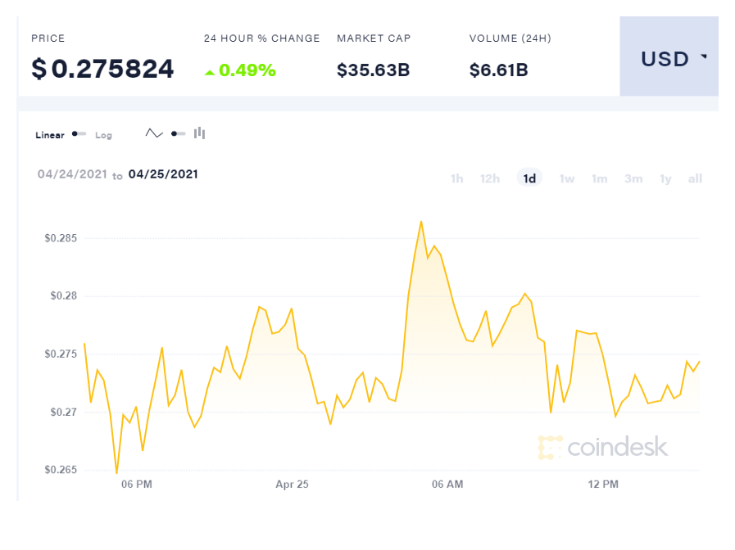Click the start date 04/24/2021

pos(72,174)
